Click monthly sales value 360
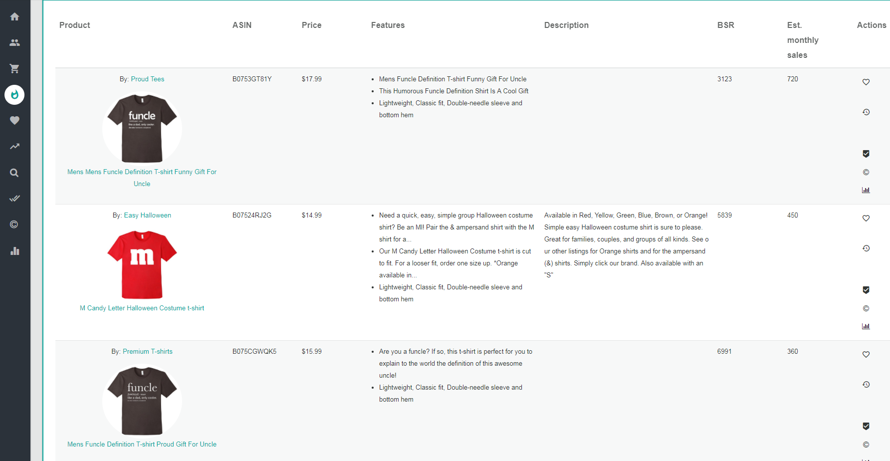This screenshot has height=461, width=890. tap(793, 351)
